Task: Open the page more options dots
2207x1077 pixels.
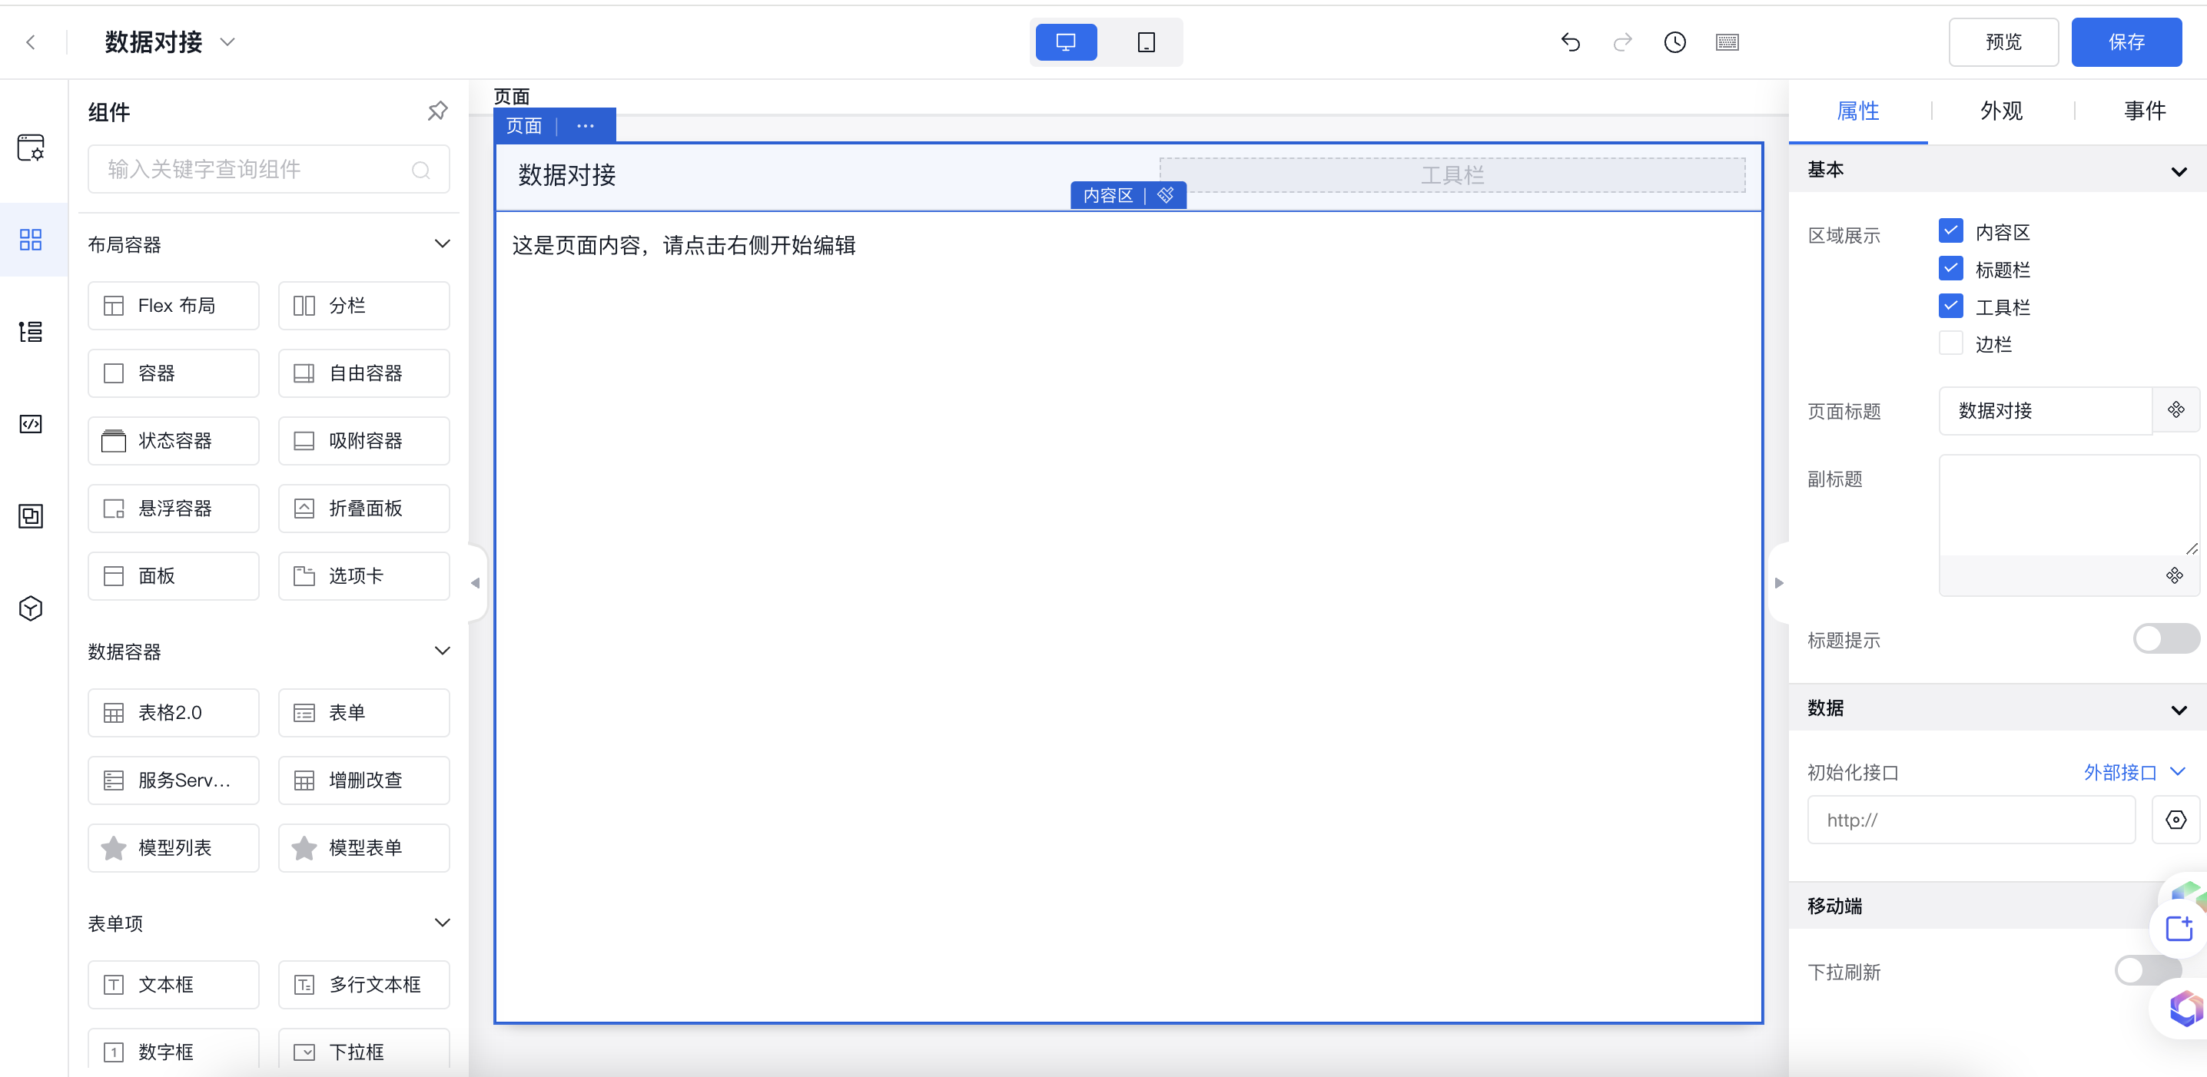Action: [585, 126]
